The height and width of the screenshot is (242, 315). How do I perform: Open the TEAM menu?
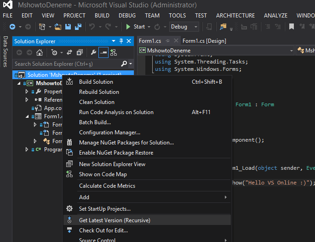(152, 16)
